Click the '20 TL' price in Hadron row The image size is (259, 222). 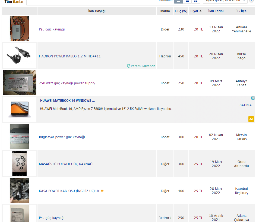click(x=198, y=56)
